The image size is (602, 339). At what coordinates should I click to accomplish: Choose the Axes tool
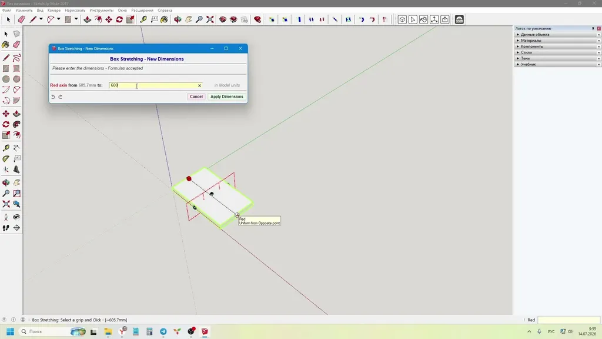[6, 169]
